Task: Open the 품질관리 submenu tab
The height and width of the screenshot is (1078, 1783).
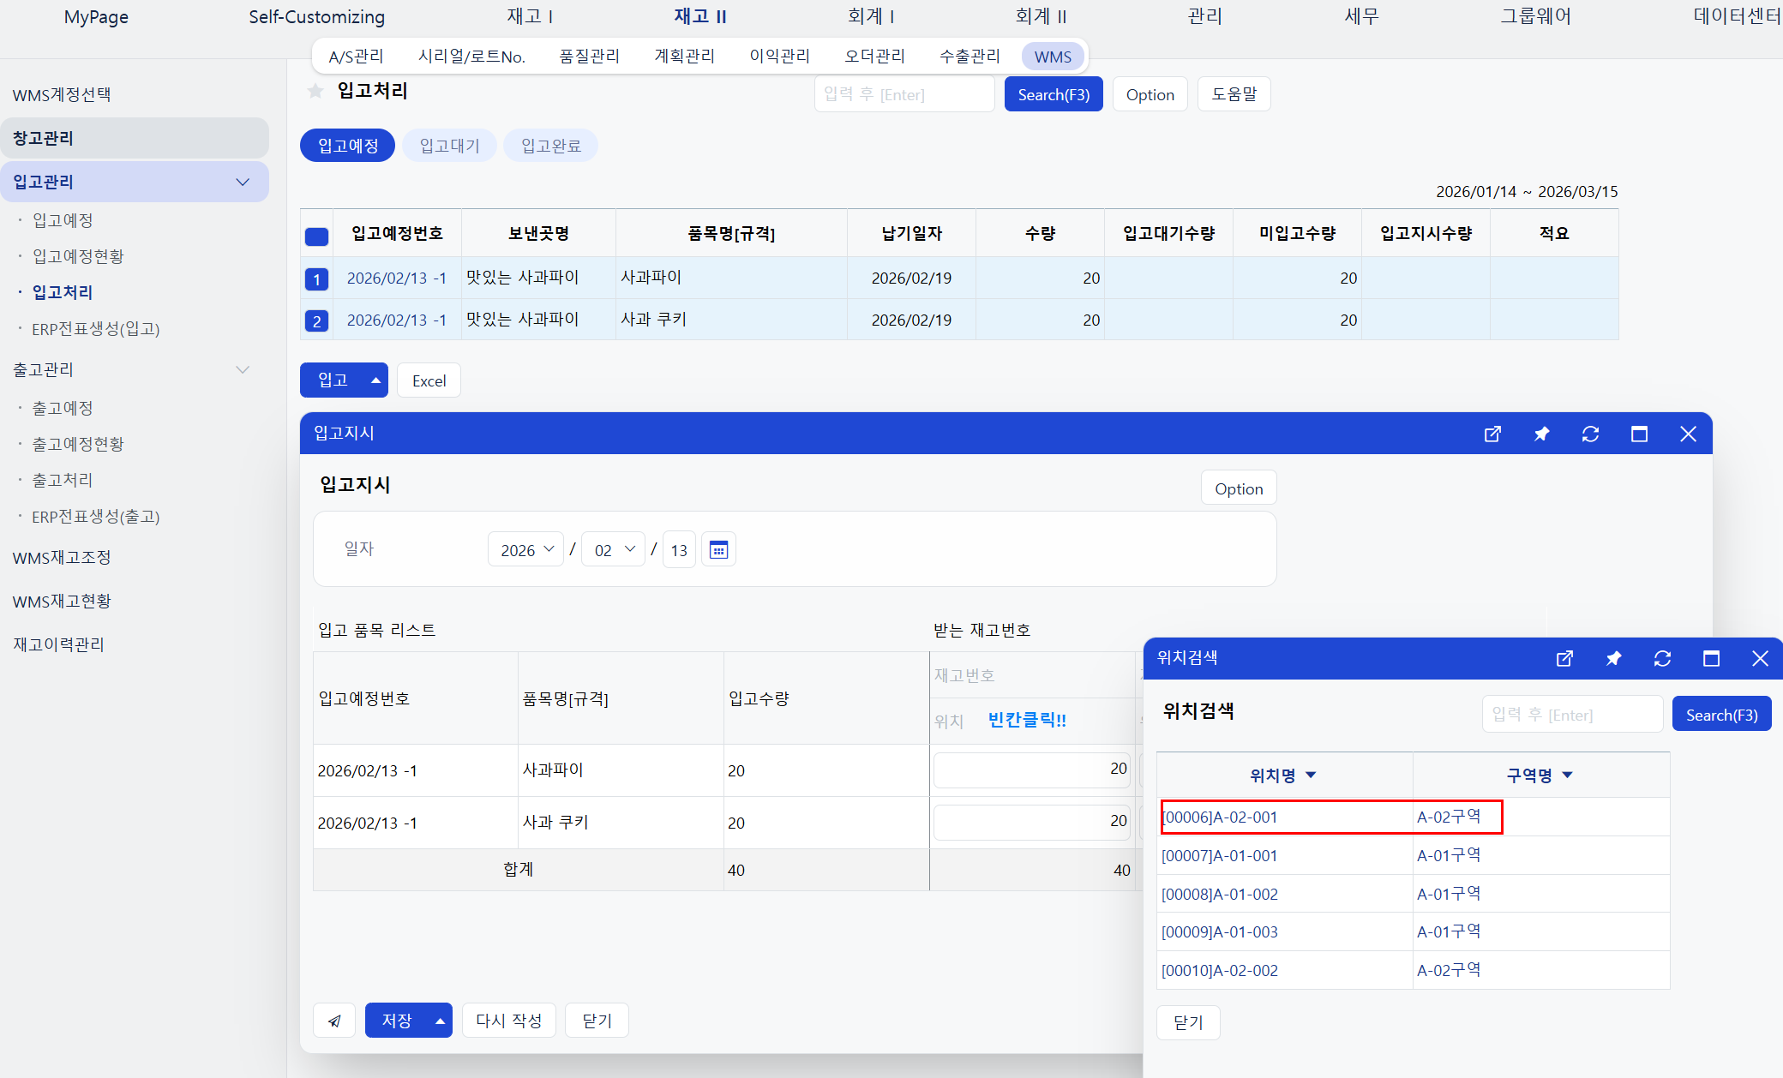Action: tap(589, 57)
